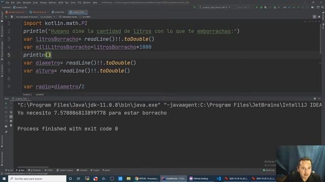Open GitHub Desktop taskbar item
This screenshot has width=325, height=182.
tap(199, 178)
